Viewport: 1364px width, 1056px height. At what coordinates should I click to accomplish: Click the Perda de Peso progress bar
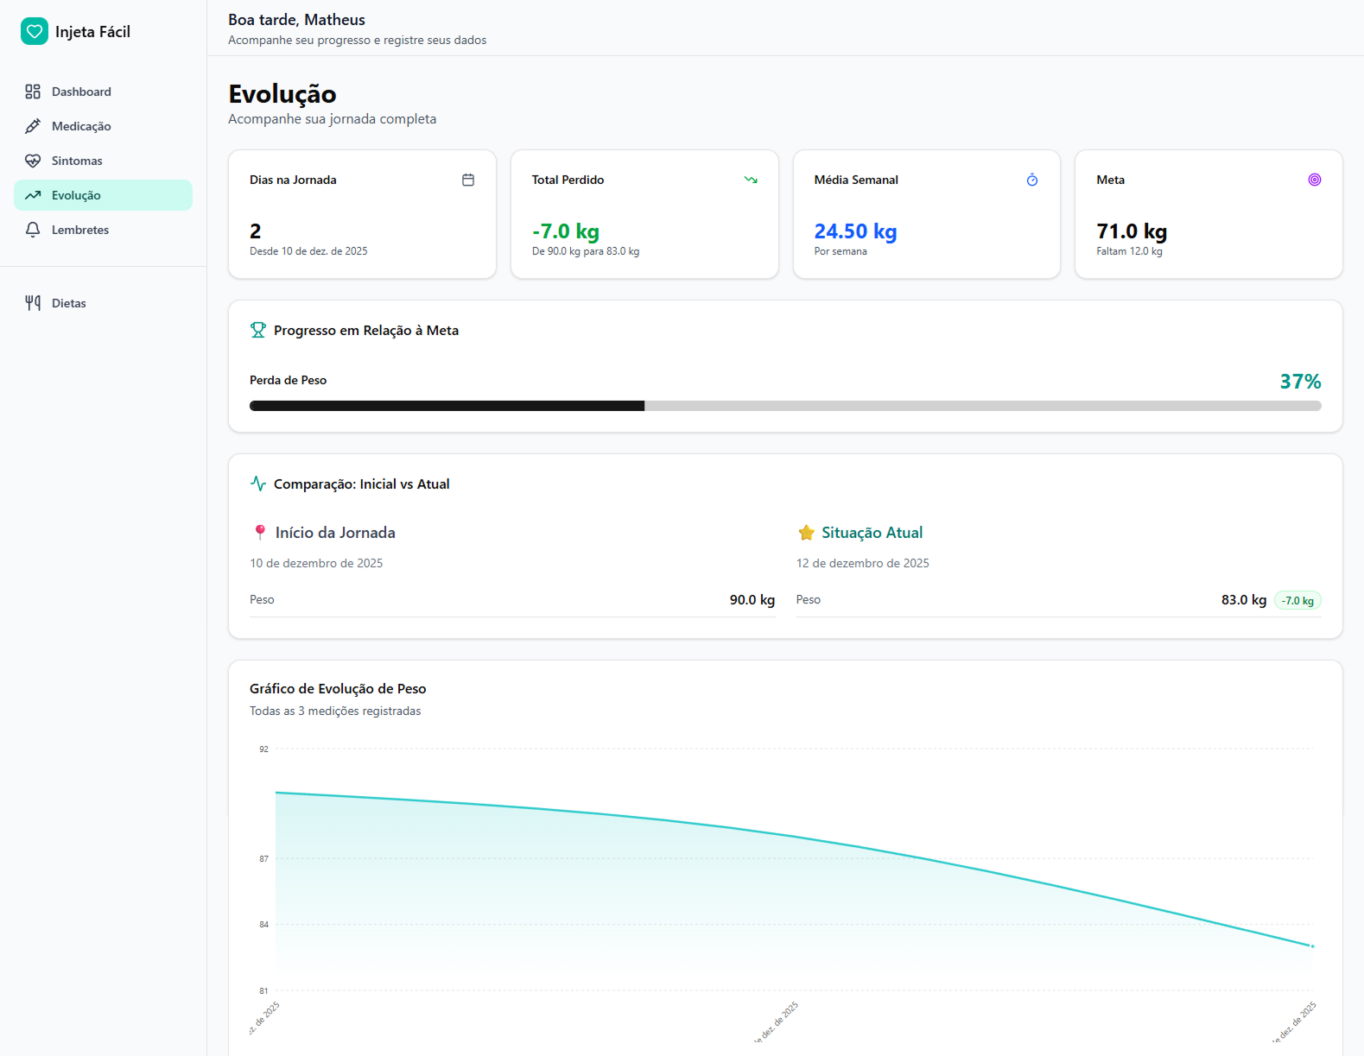click(x=784, y=406)
